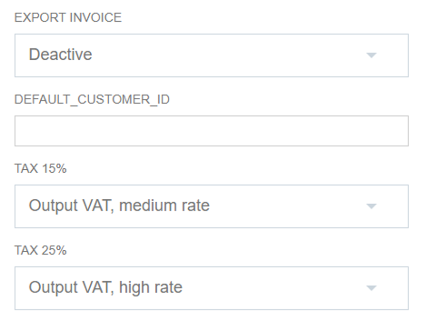Click the arrow in the Deactive field
Screen dimensions: 426x326
[x=371, y=55]
